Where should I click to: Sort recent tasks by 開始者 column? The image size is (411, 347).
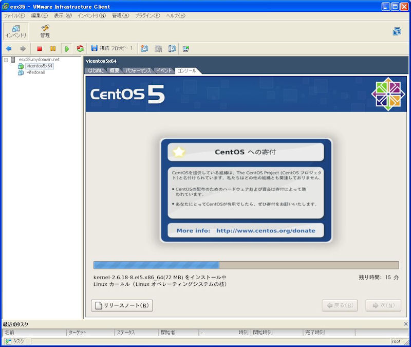click(x=178, y=333)
